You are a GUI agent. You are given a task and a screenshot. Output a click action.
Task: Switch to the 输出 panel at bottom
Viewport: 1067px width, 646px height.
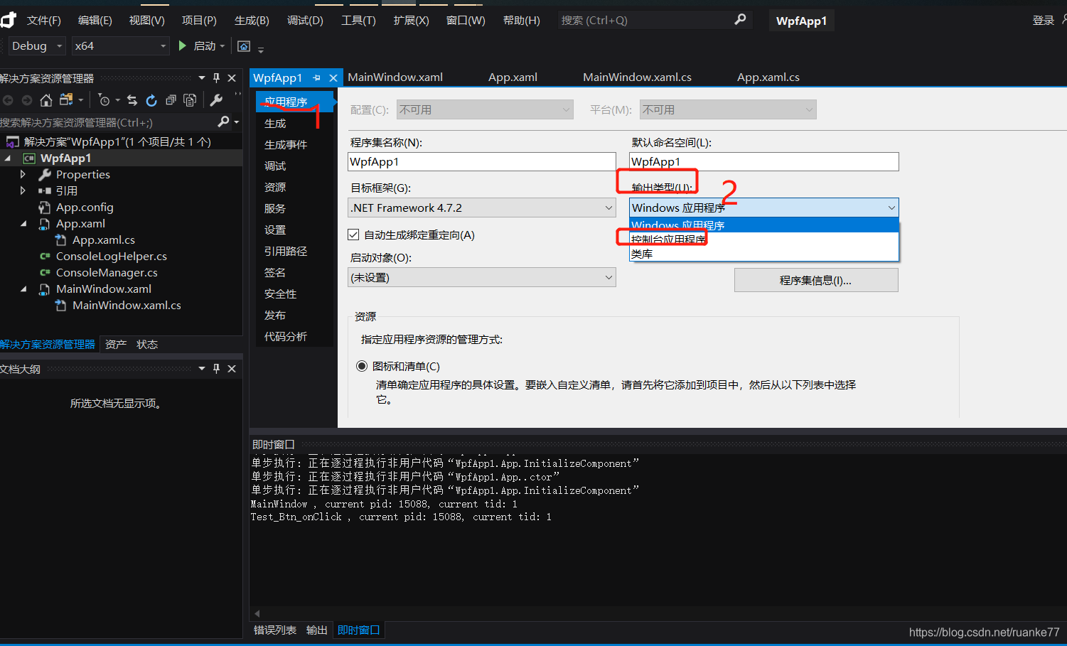(x=316, y=630)
